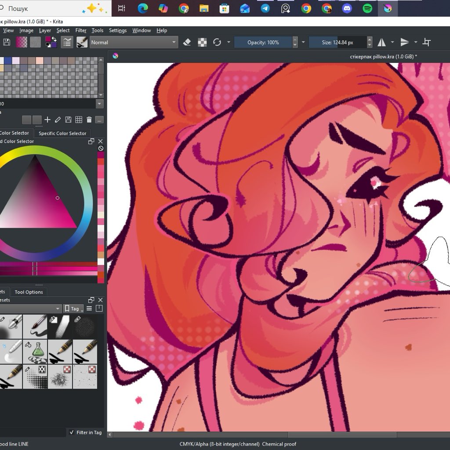
Task: Toggle vertical mirror tool
Action: coord(405,42)
